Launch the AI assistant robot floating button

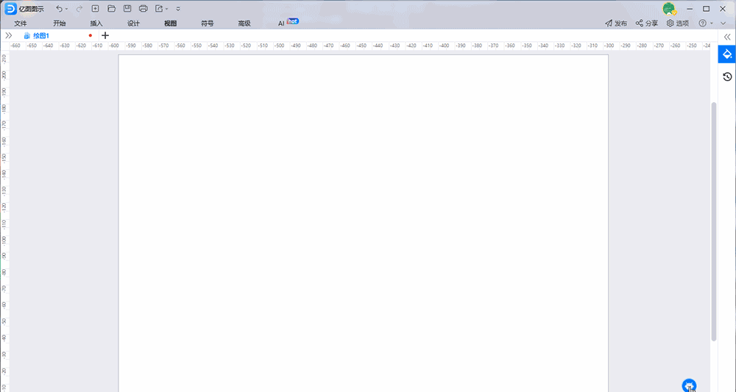(x=689, y=385)
